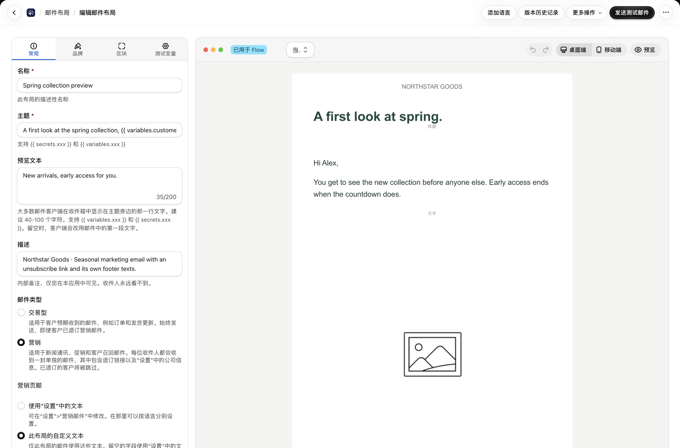680x448 pixels.
Task: Open the 测试变量 test variables tab
Action: point(165,49)
